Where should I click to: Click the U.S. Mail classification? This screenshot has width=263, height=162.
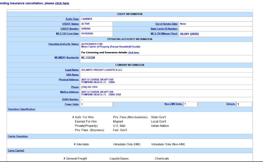point(119,126)
